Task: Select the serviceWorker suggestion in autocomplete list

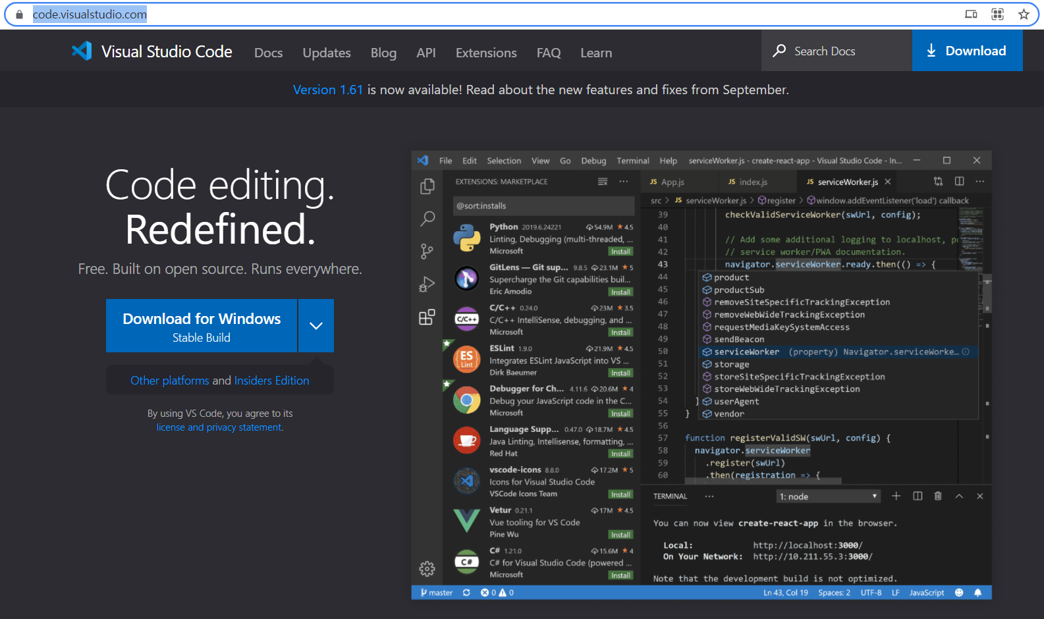Action: (838, 352)
